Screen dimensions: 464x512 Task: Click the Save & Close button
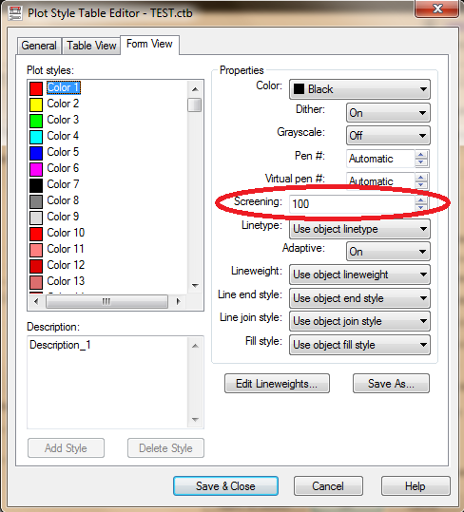225,486
